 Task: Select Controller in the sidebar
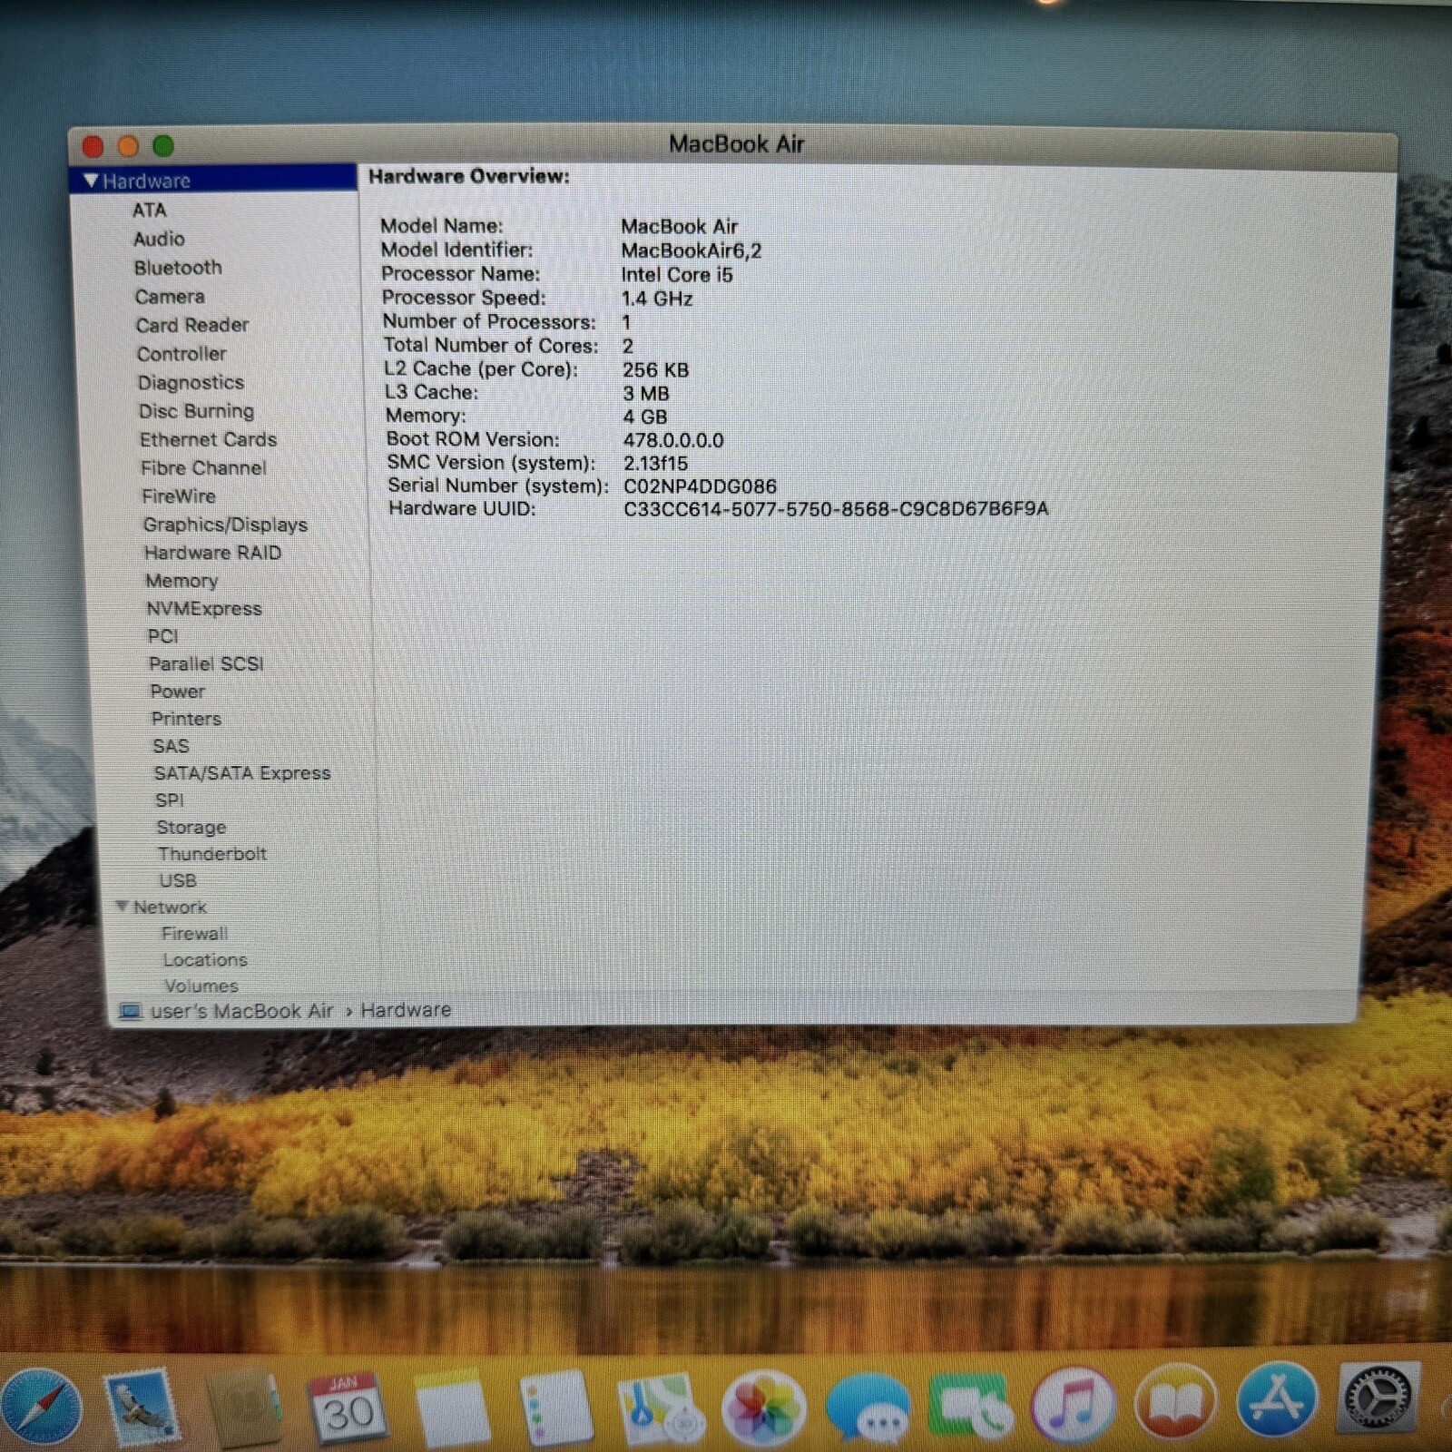(181, 354)
